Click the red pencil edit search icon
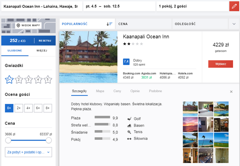 234,6
